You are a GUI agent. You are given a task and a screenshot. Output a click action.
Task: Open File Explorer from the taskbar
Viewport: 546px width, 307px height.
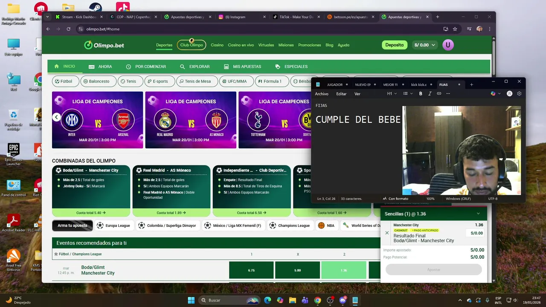click(x=293, y=300)
